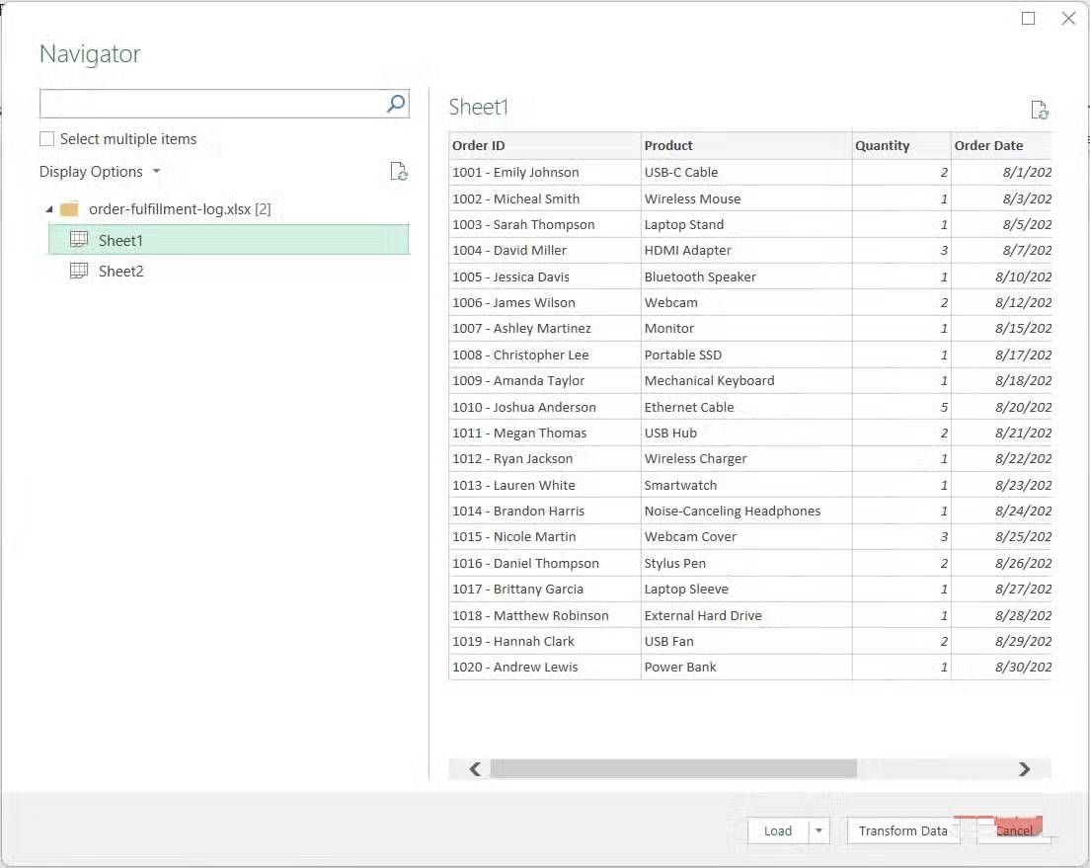Click into the navigator search field
The height and width of the screenshot is (868, 1090).
click(211, 104)
